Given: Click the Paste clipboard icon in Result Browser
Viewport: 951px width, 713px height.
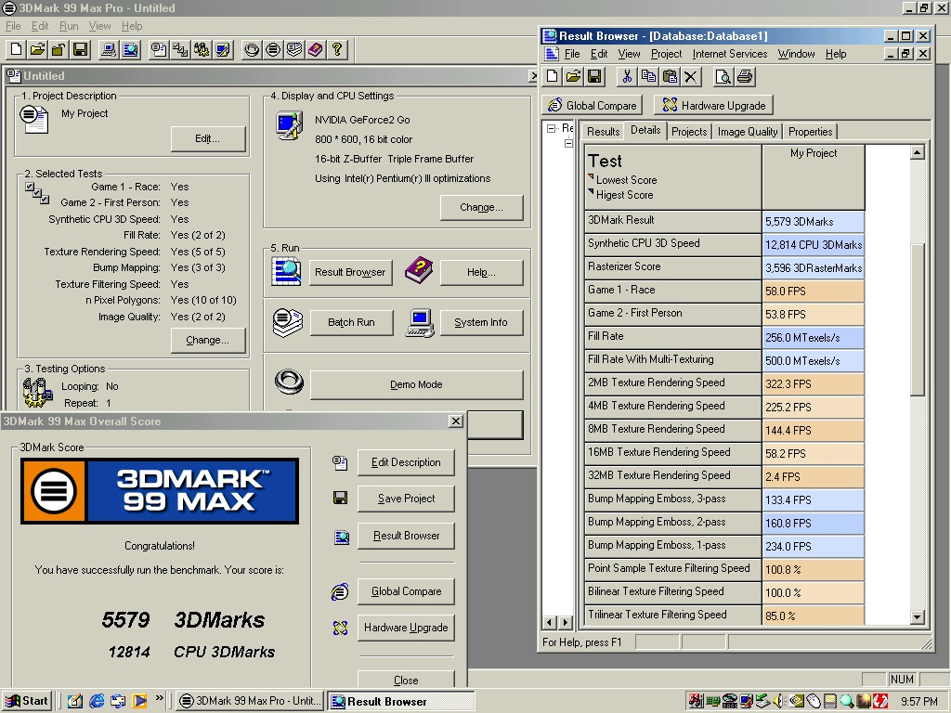Looking at the screenshot, I should (669, 76).
